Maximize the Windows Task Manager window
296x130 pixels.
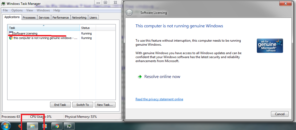105,2
